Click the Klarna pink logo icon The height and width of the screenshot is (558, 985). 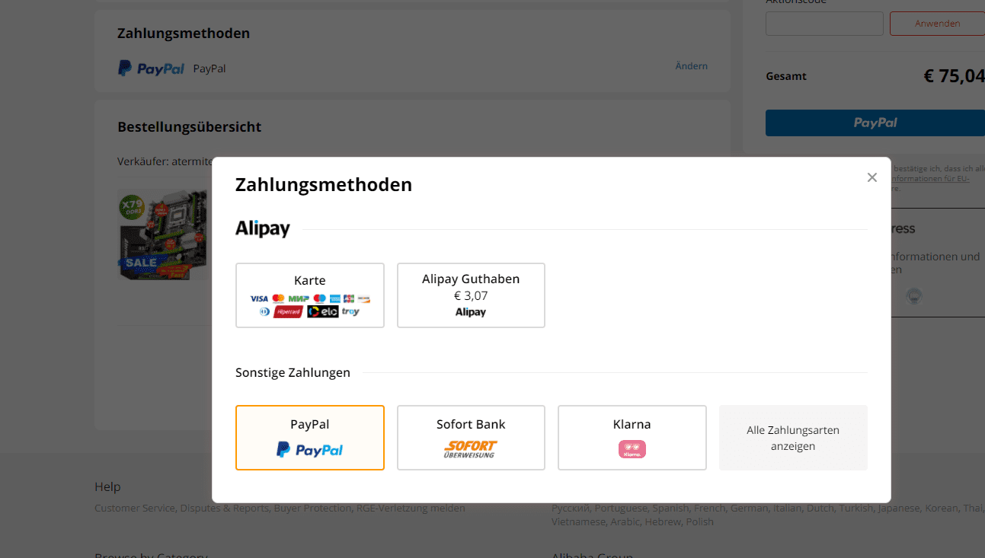tap(632, 450)
